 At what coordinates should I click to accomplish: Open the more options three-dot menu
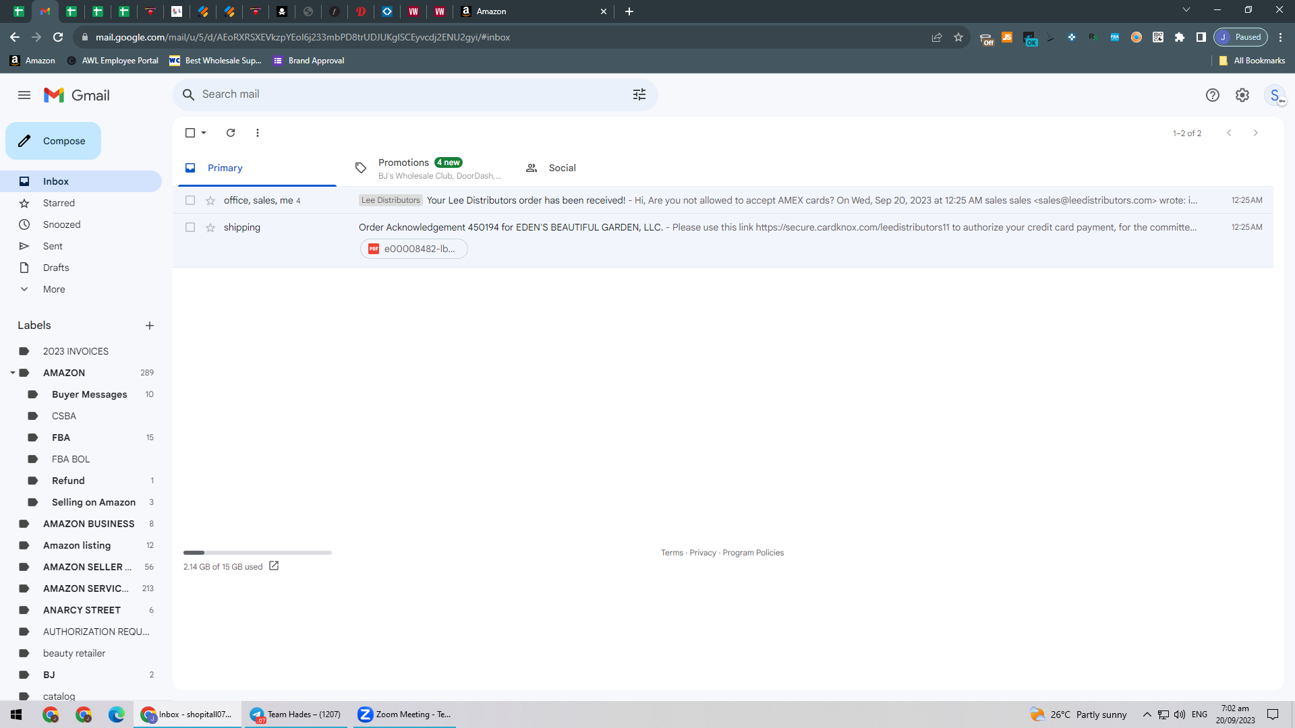tap(258, 133)
